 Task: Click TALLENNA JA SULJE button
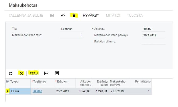click(x=26, y=15)
